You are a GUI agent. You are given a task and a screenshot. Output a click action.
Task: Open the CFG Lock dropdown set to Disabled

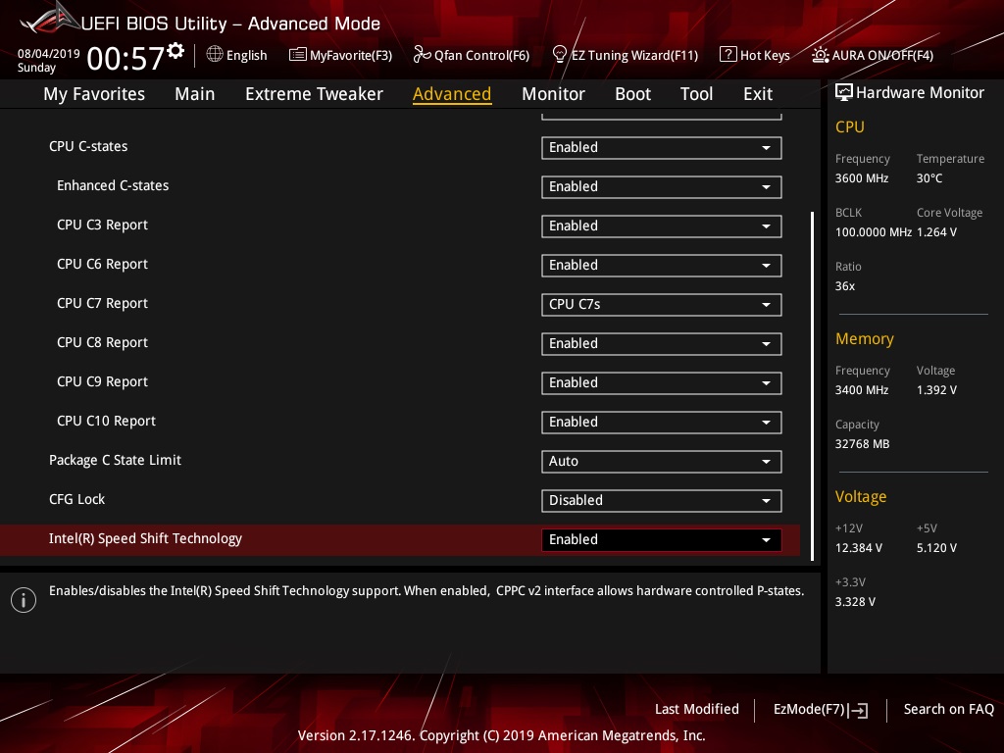click(662, 501)
